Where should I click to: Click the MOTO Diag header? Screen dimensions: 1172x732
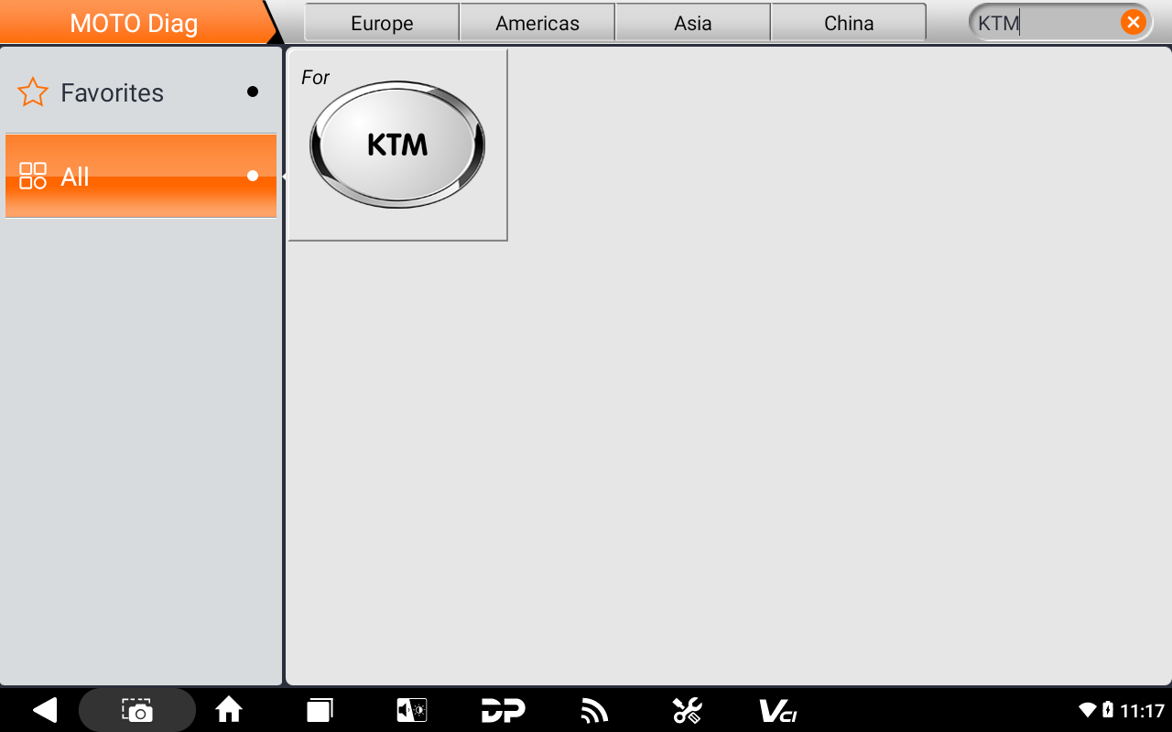[x=134, y=23]
